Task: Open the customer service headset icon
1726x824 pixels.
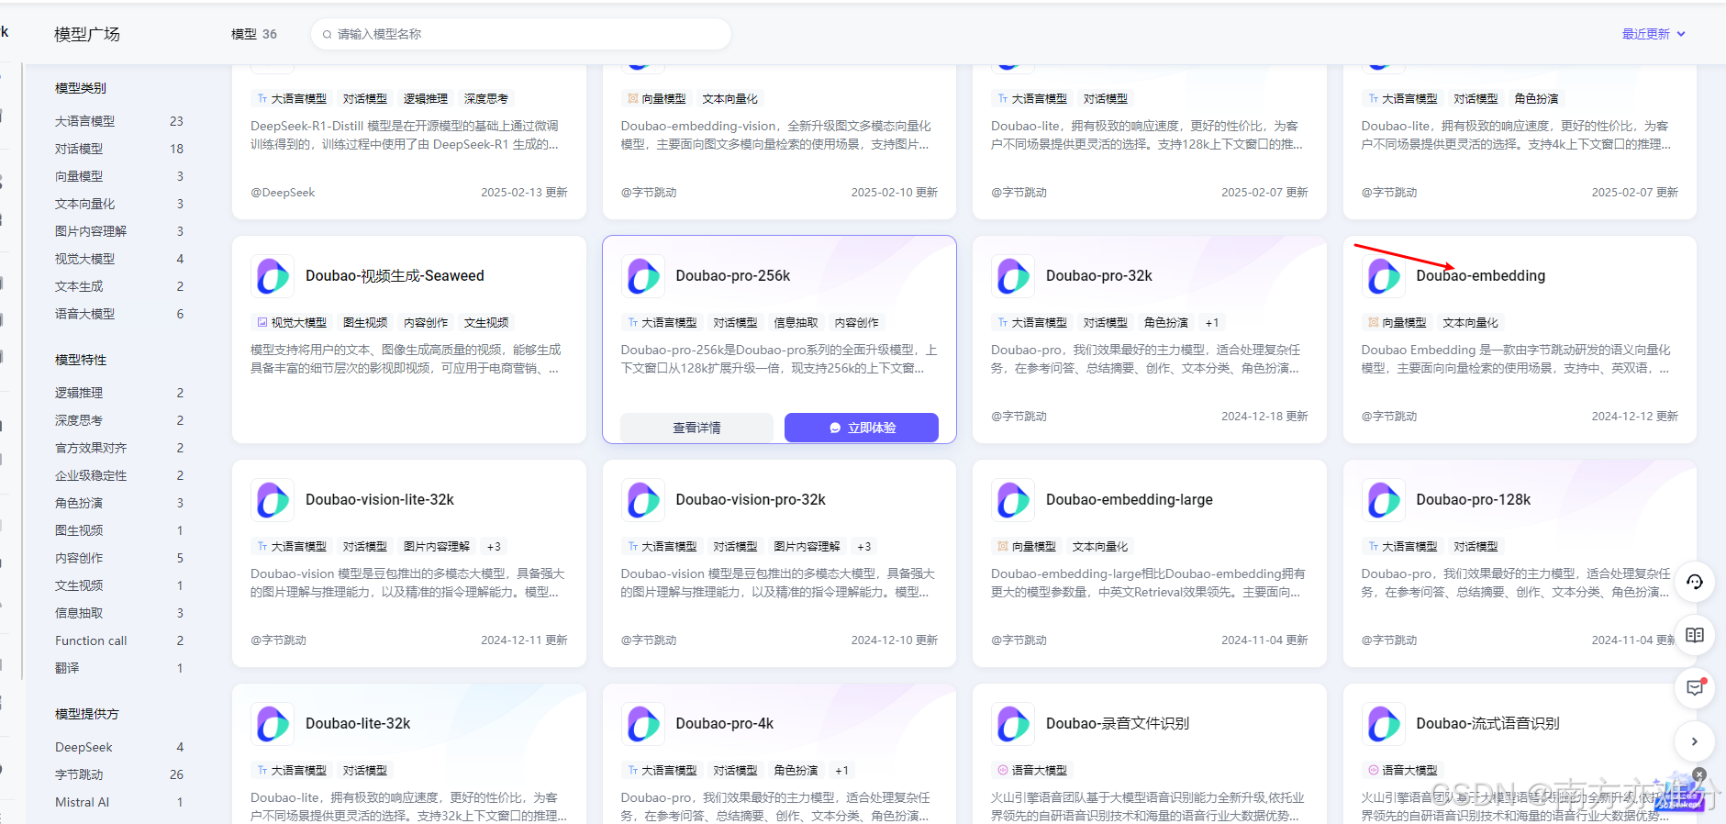Action: pyautogui.click(x=1695, y=582)
